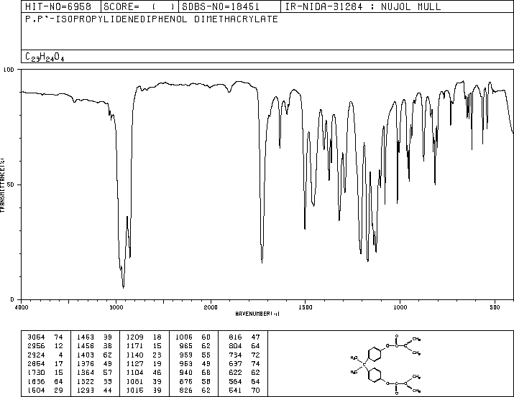Click the SCORE field in header
This screenshot has width=514, height=397.
point(139,6)
